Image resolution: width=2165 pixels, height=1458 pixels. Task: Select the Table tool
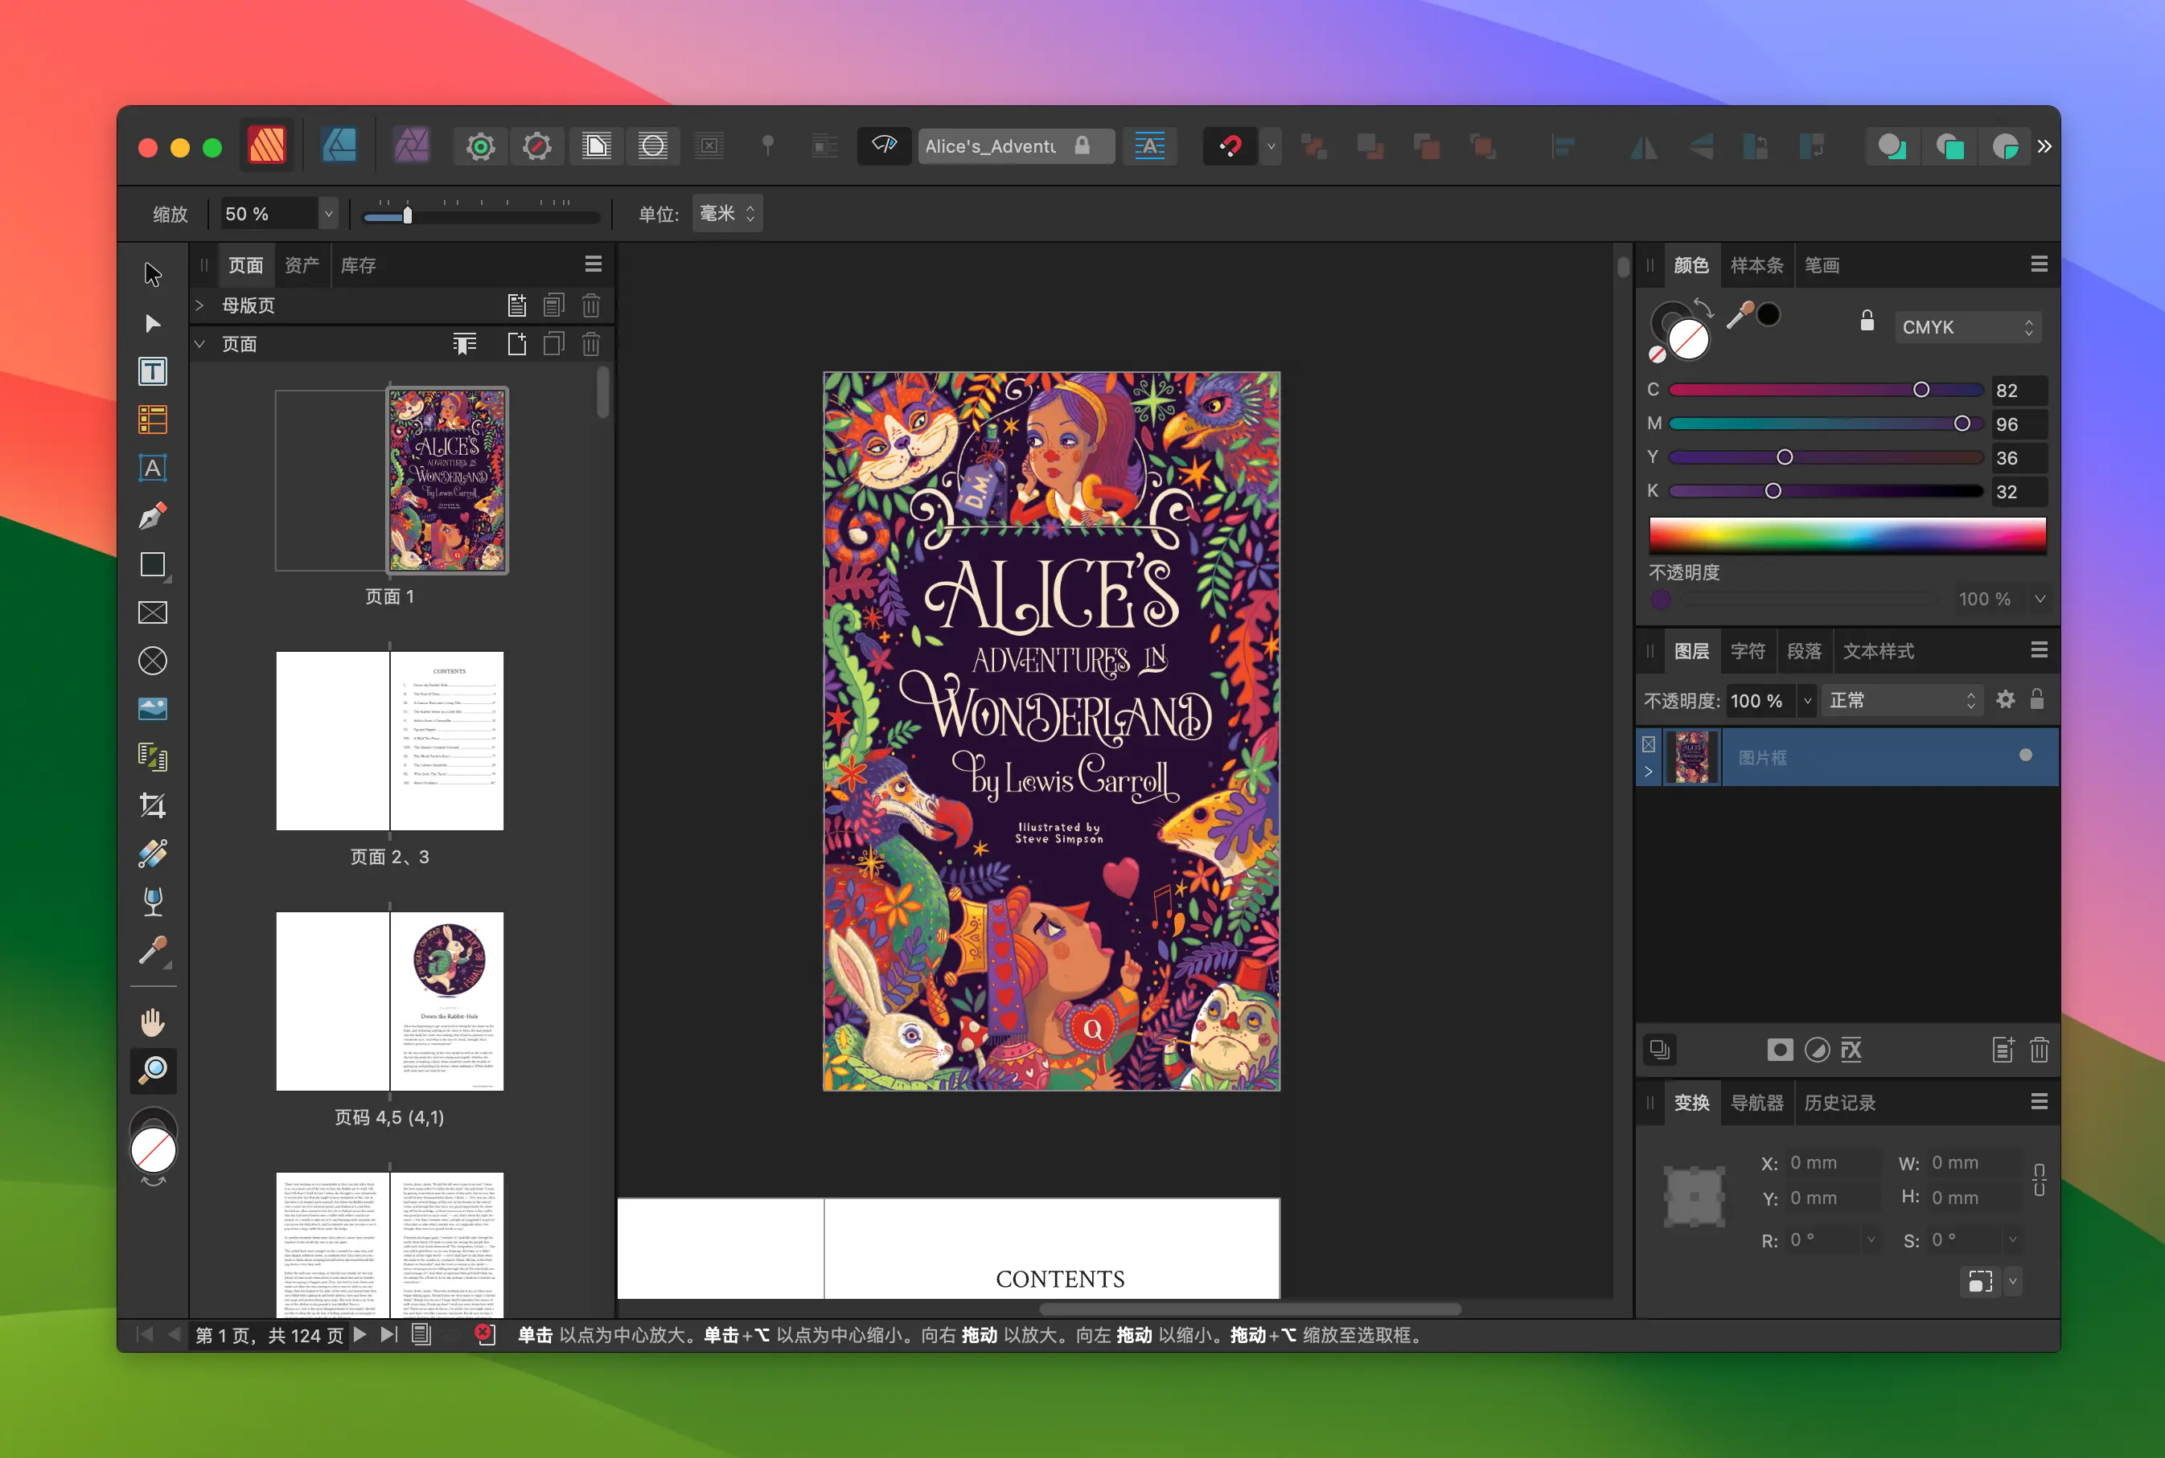pos(153,420)
